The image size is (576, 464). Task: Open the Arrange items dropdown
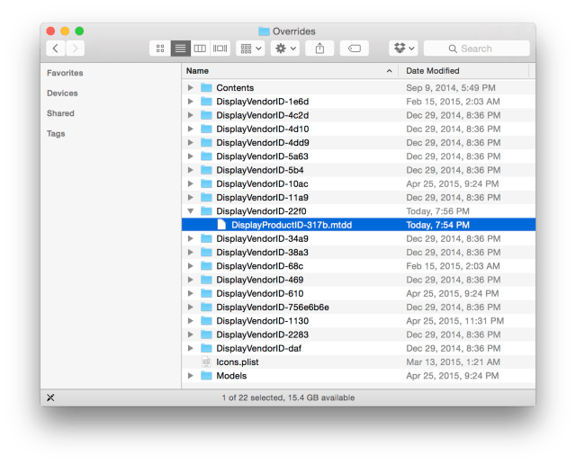click(x=249, y=49)
